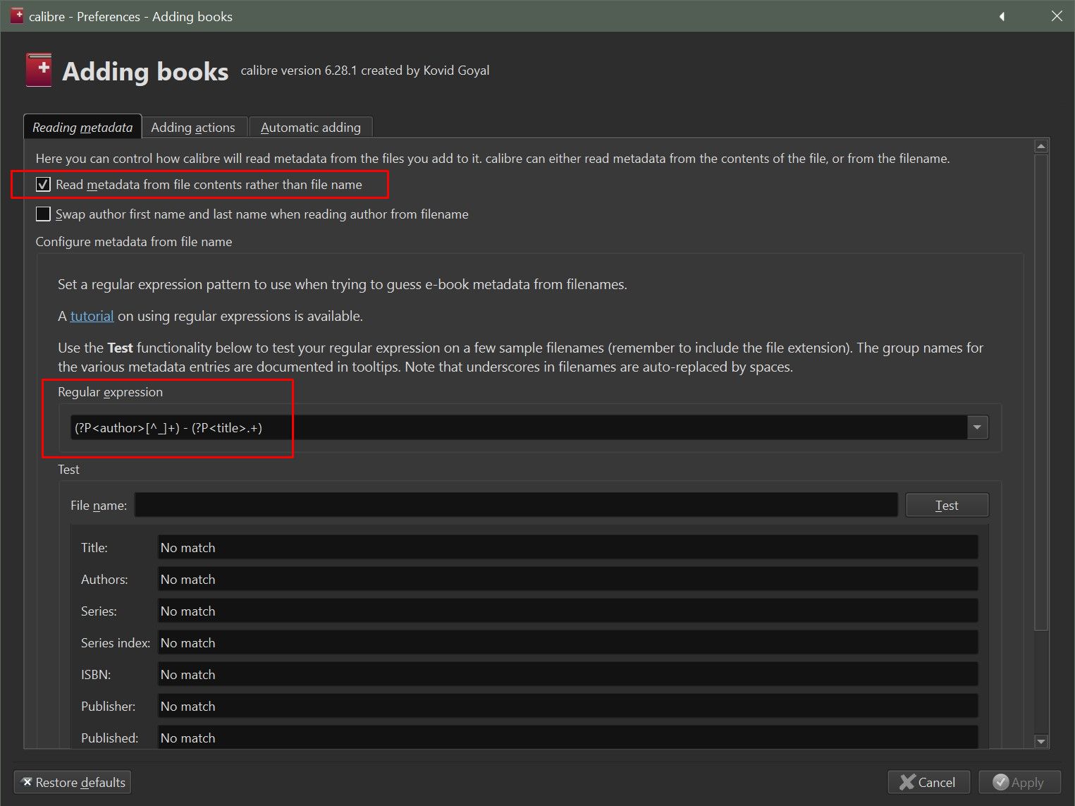Click the 'Series index:' label
This screenshot has width=1075, height=806.
[x=116, y=643]
